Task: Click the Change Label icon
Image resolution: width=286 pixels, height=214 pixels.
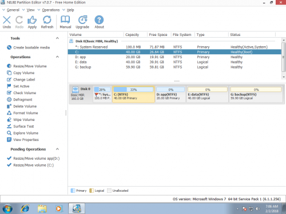Action: (x=9, y=79)
